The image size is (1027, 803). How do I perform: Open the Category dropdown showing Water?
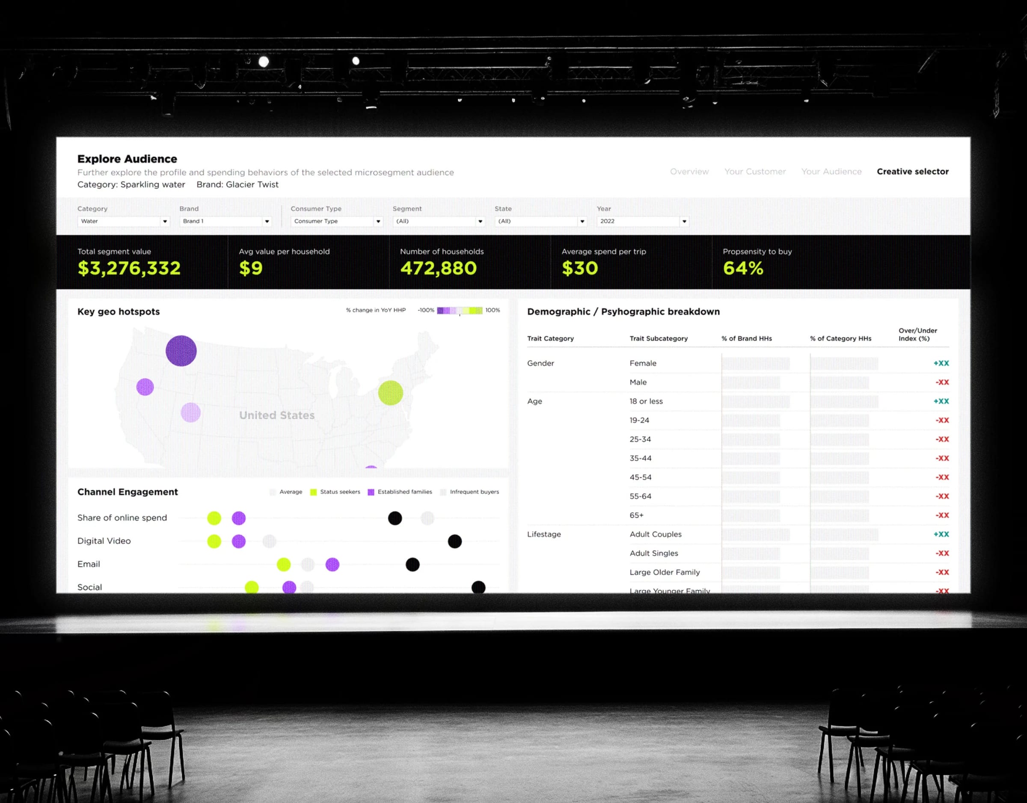click(123, 221)
